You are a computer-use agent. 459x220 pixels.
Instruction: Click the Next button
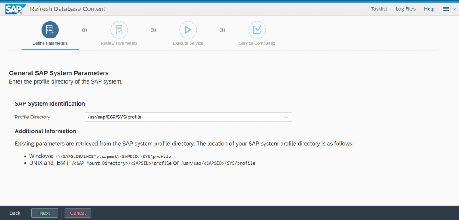pos(45,213)
